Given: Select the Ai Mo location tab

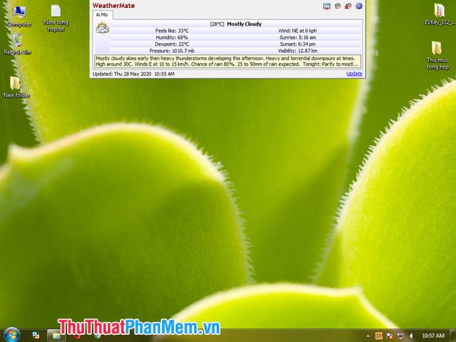Looking at the screenshot, I should click(x=102, y=14).
